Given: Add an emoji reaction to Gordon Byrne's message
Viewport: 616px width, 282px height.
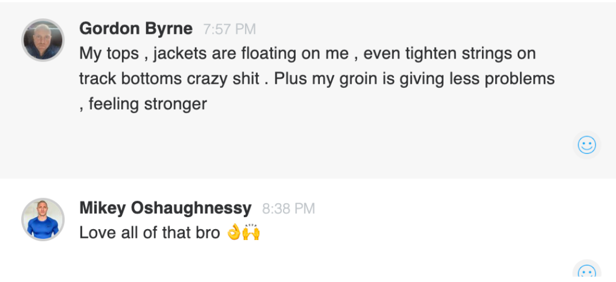Looking at the screenshot, I should click(x=586, y=145).
